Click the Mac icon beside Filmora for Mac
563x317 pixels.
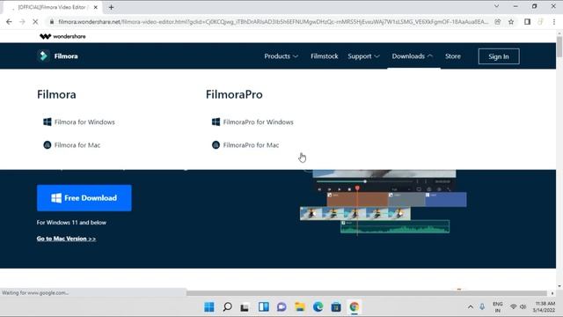click(47, 144)
